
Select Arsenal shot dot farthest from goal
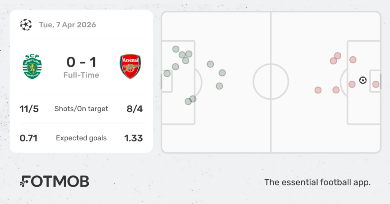point(318,90)
